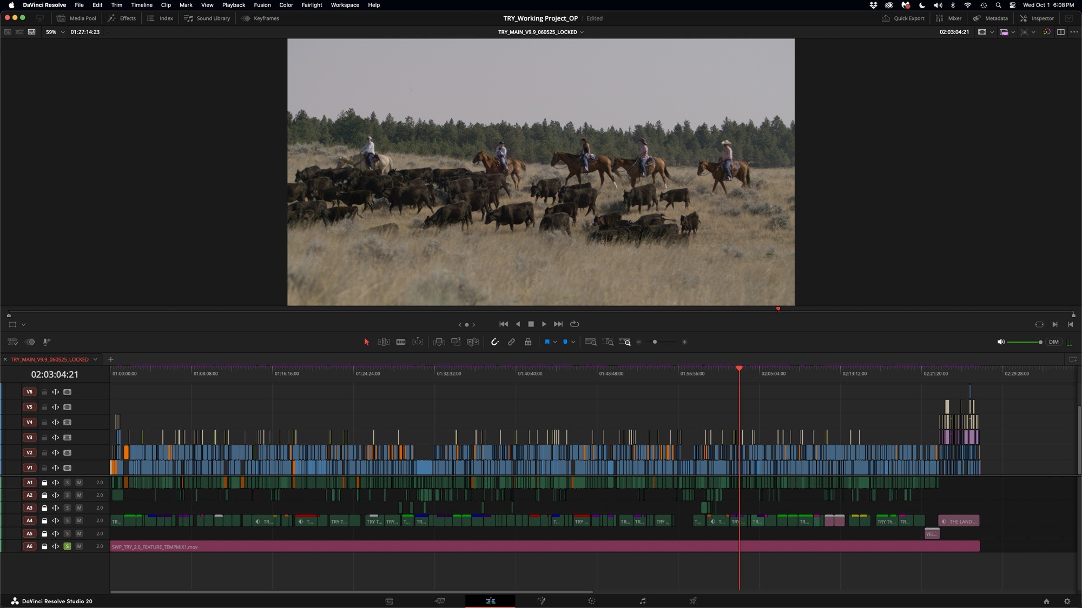Click the Trim edit mode tool
This screenshot has height=608, width=1082.
coord(384,342)
